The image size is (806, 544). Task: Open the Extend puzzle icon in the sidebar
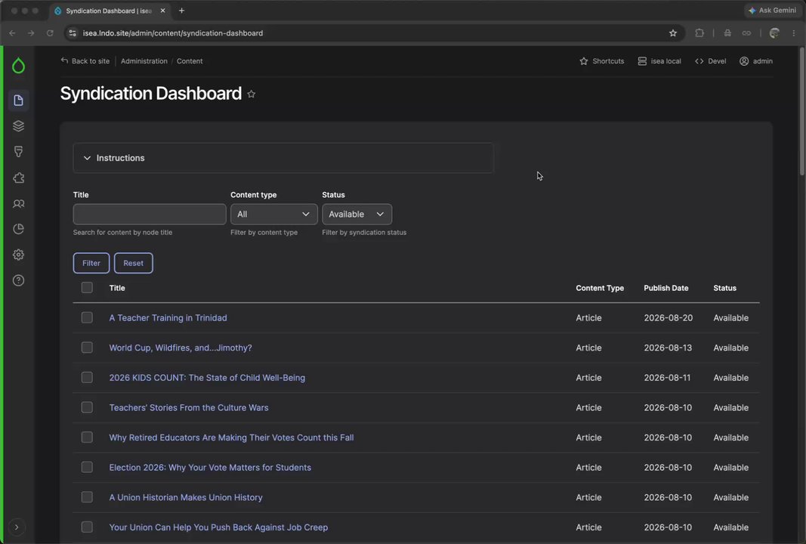(x=18, y=178)
